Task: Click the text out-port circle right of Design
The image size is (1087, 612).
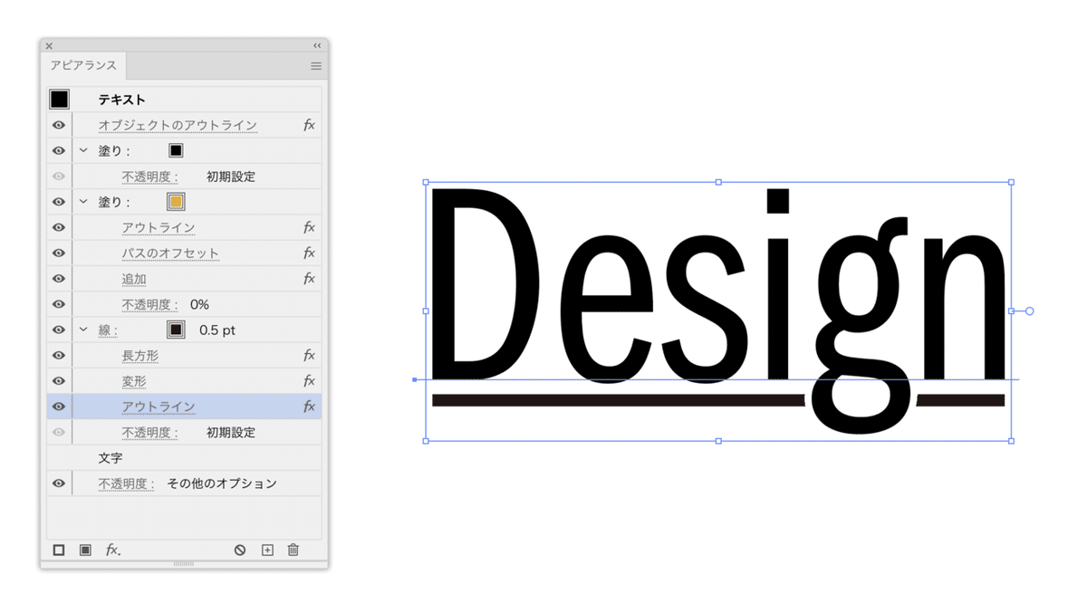Action: [1029, 311]
